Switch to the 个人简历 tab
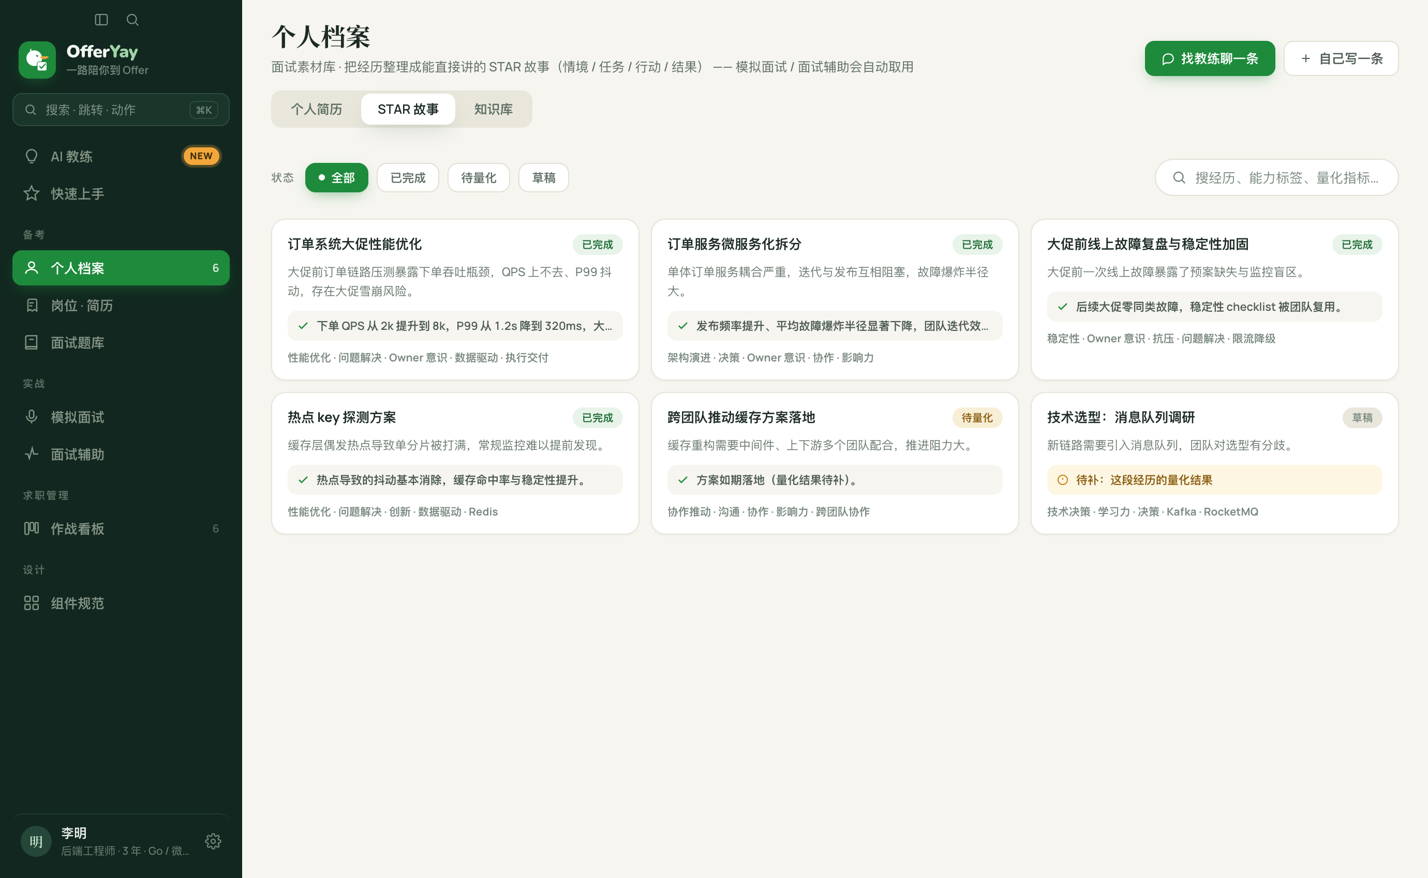This screenshot has width=1428, height=878. tap(317, 109)
